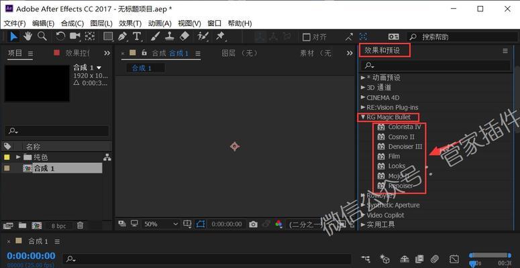Click the primary viewer monitor icon
Viewport: 520px width, 268px height.
pos(134,224)
